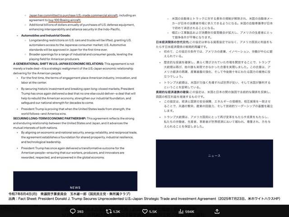Repost using the retweet arrows icon
Image resolution: width=289 pixels, height=217 pixels.
coord(108,211)
